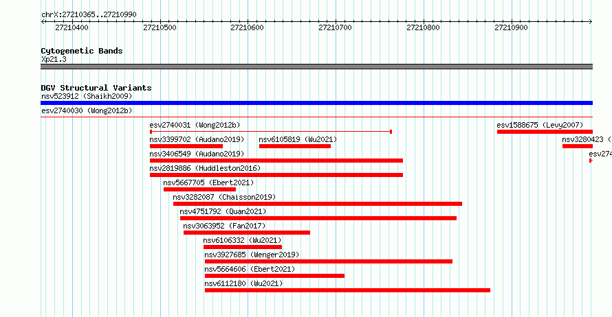Screen dimensions: 612x317
Task: Open nsv3406549 (Audano2019) label
Action: [197, 154]
